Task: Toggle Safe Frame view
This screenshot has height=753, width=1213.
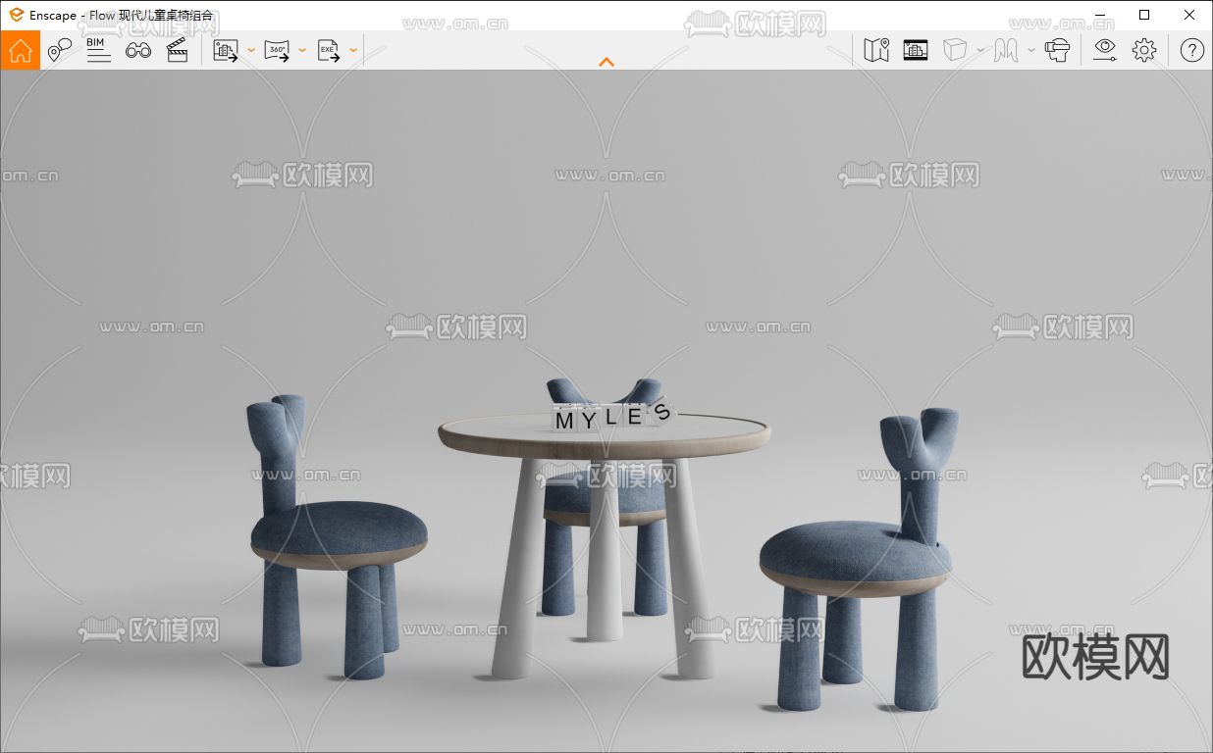Action: click(x=916, y=50)
